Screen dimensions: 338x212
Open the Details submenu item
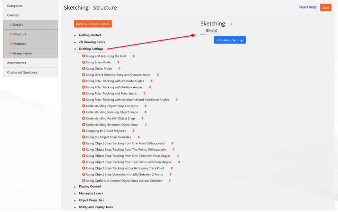(18, 25)
